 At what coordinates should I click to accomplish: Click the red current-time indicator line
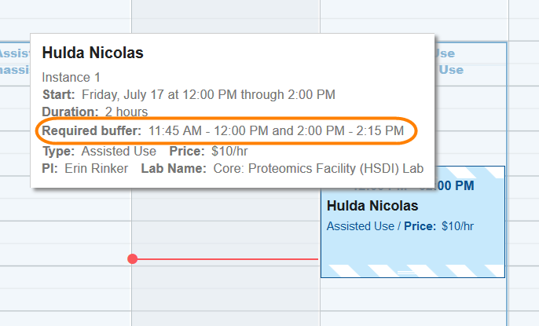click(x=228, y=258)
